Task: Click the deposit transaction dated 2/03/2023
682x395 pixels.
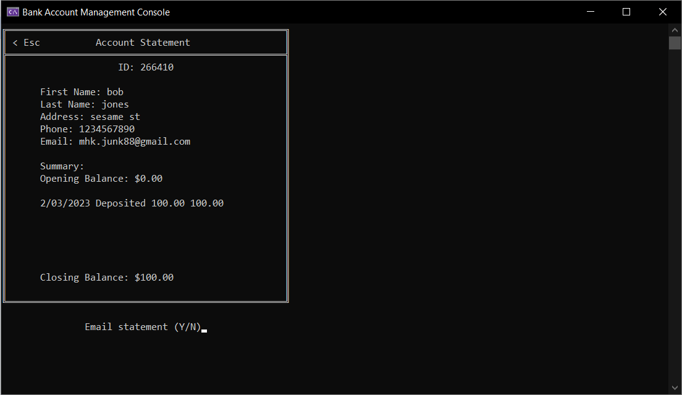Action: pos(132,203)
